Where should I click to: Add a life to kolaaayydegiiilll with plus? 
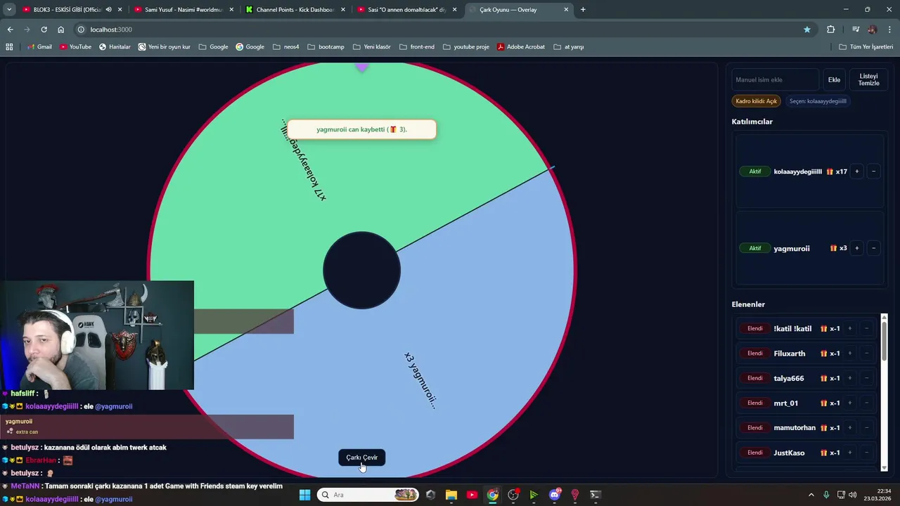coord(856,171)
